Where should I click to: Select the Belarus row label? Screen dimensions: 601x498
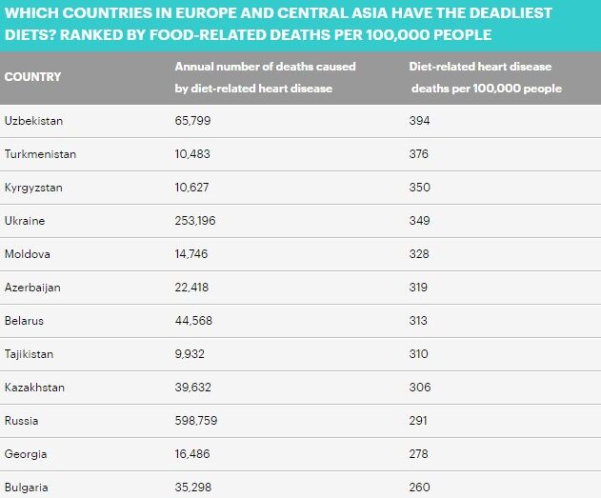(24, 321)
